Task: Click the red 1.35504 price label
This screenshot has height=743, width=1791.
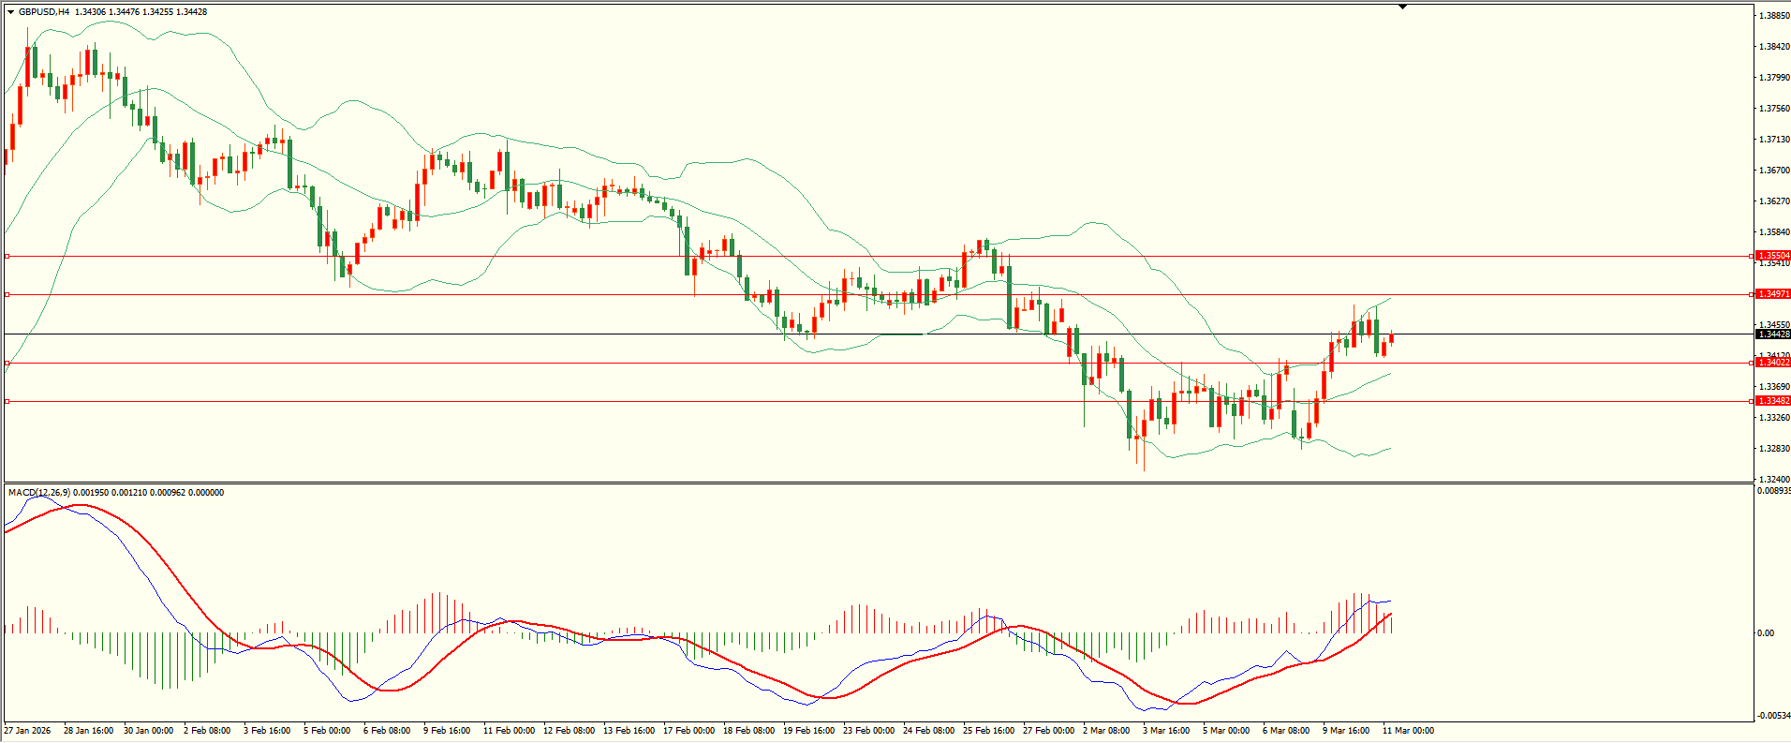Action: point(1772,256)
